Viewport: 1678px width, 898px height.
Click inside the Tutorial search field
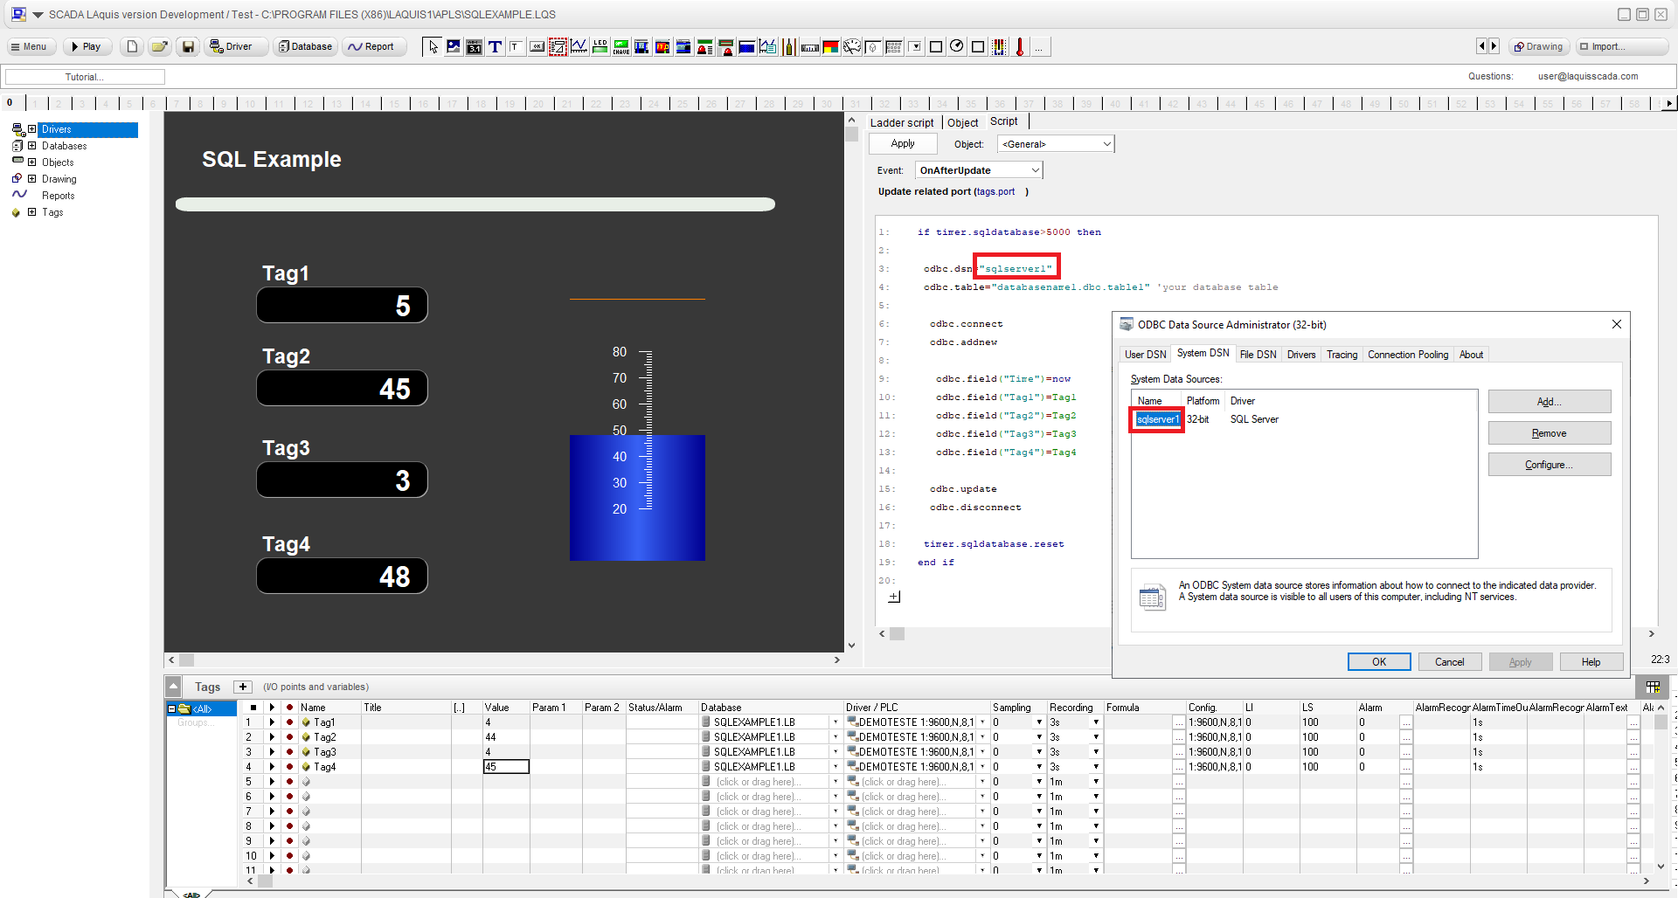84,76
